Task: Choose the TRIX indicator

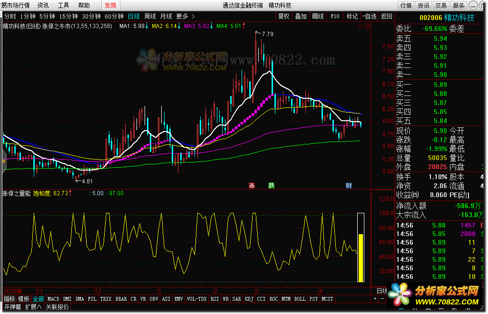Action: point(106,299)
